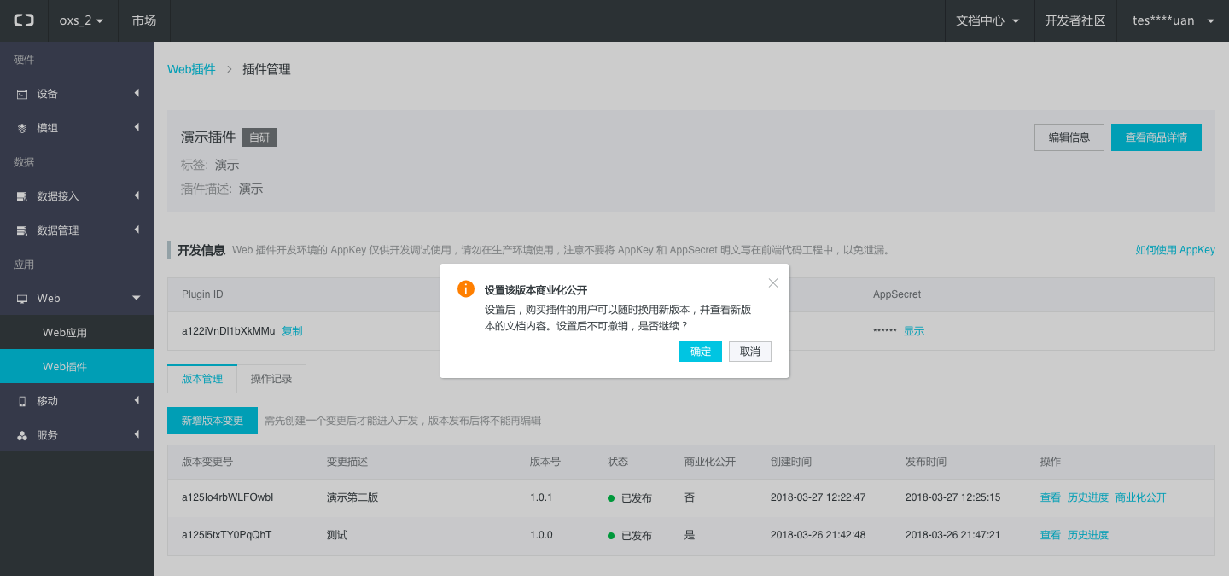Confirm dialog with 确定 button
The image size is (1229, 576).
701,352
